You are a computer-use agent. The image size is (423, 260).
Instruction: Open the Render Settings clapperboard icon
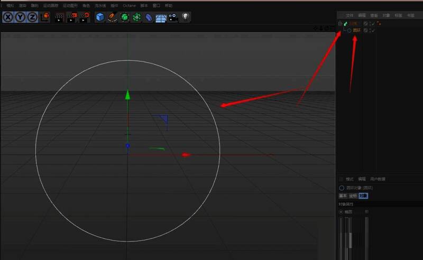pyautogui.click(x=85, y=17)
